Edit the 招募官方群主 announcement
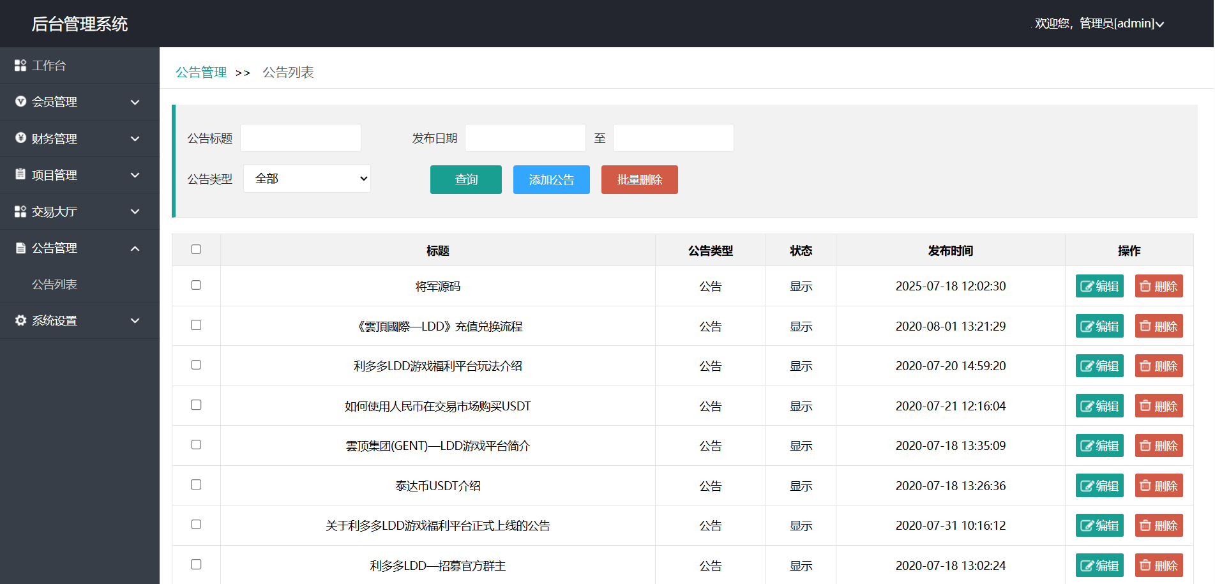The image size is (1215, 584). pos(1099,565)
